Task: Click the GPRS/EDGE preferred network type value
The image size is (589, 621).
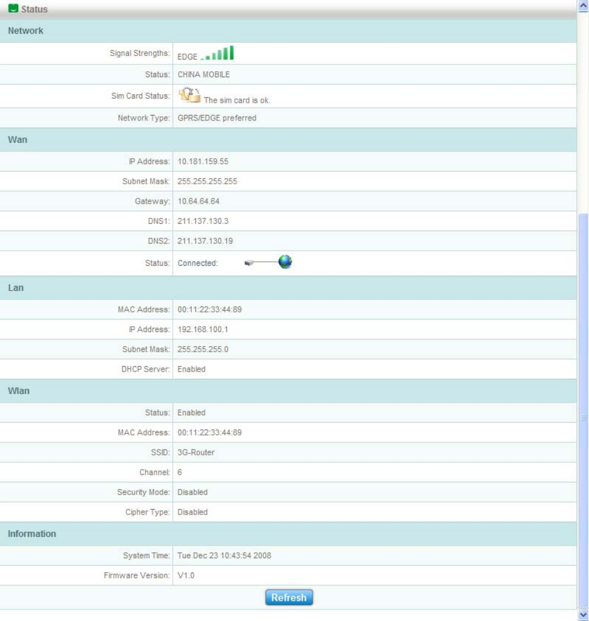Action: [217, 118]
